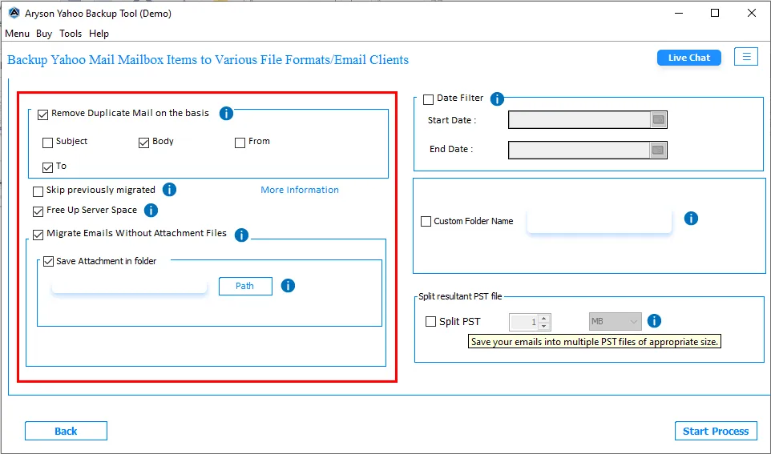Image resolution: width=771 pixels, height=454 pixels.
Task: Click the attachment folder path text field
Action: (x=129, y=286)
